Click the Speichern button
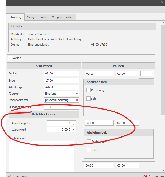The width and height of the screenshot is (165, 177). pyautogui.click(x=17, y=176)
